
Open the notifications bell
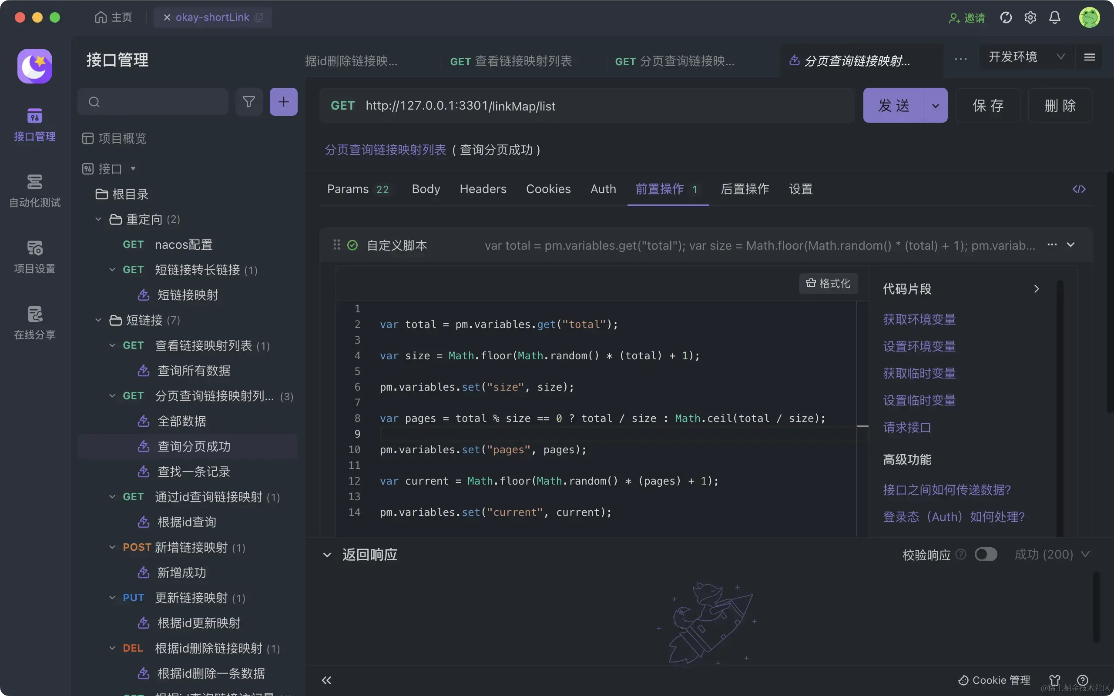[1055, 17]
